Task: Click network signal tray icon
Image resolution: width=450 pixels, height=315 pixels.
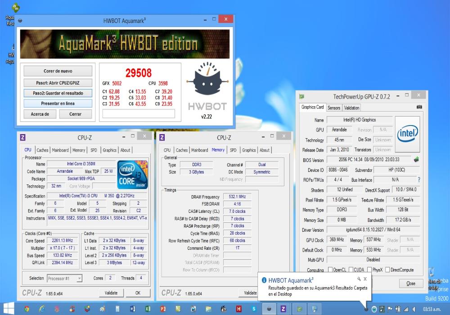Action: point(406,309)
